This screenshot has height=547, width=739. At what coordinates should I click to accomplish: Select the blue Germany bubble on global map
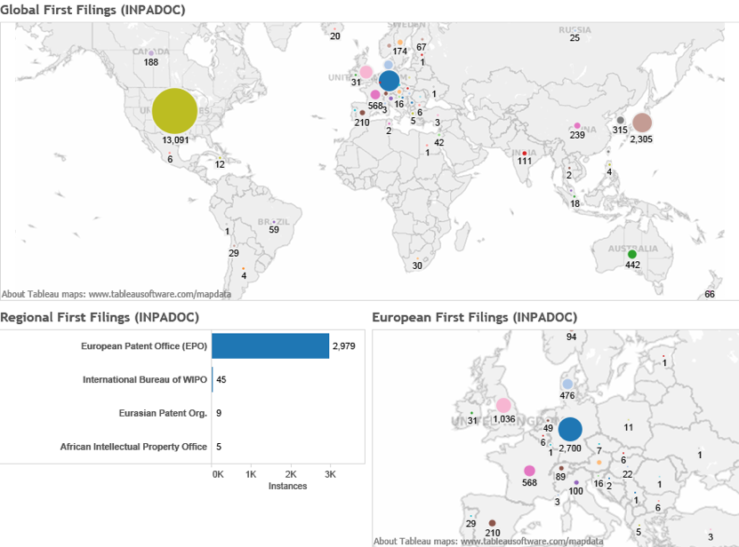pos(389,82)
